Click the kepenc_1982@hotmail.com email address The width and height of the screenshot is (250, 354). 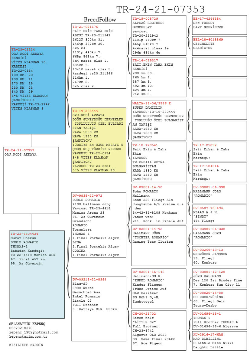[34, 332]
